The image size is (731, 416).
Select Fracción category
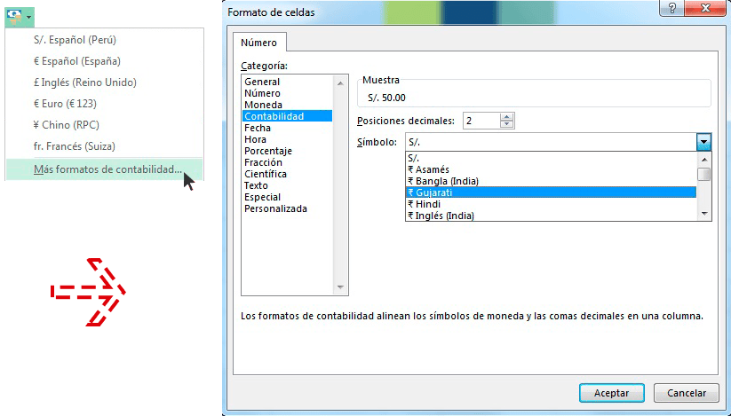click(x=287, y=162)
